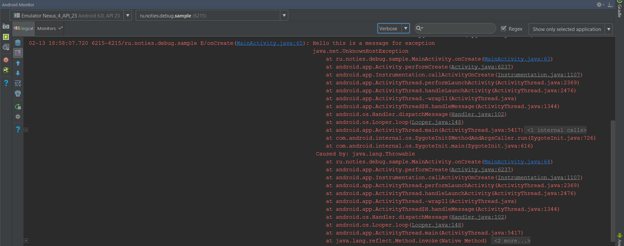Expand the <2 more...> fold
This screenshot has width=624, height=246.
tap(511, 241)
